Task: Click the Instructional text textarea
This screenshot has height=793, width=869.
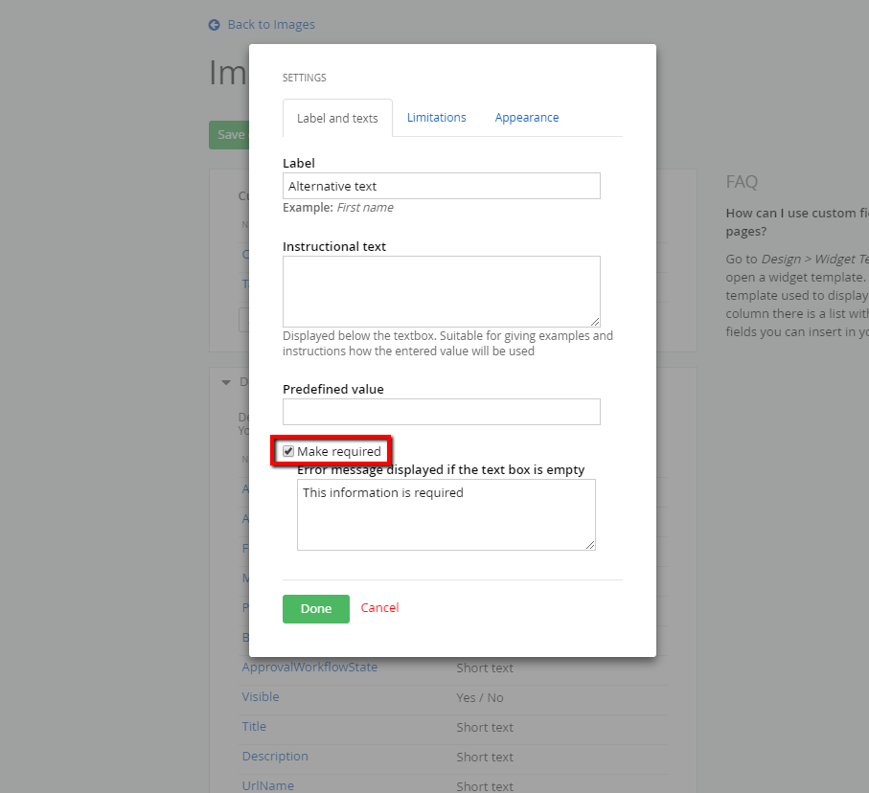Action: pyautogui.click(x=441, y=290)
